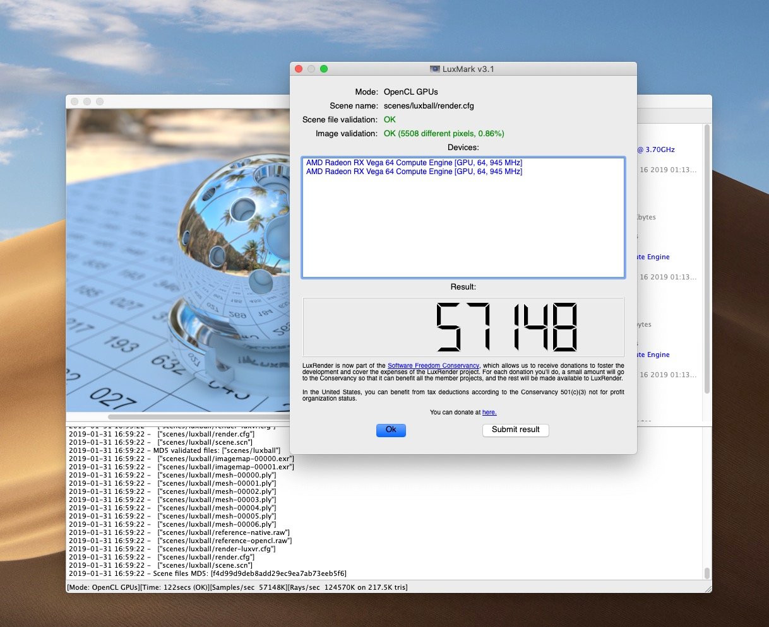The width and height of the screenshot is (769, 627).
Task: Select the 'Scene files MD5' log line
Action: pyautogui.click(x=208, y=573)
